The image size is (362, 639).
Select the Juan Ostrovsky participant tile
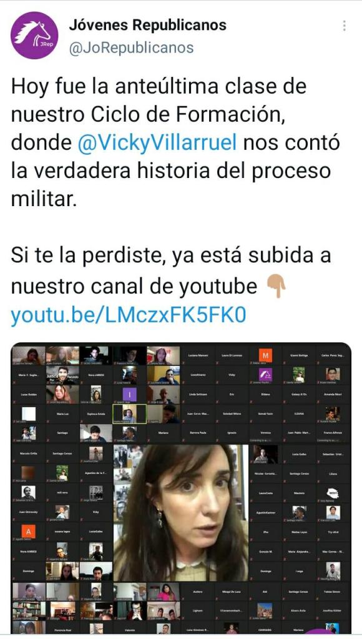click(x=29, y=512)
